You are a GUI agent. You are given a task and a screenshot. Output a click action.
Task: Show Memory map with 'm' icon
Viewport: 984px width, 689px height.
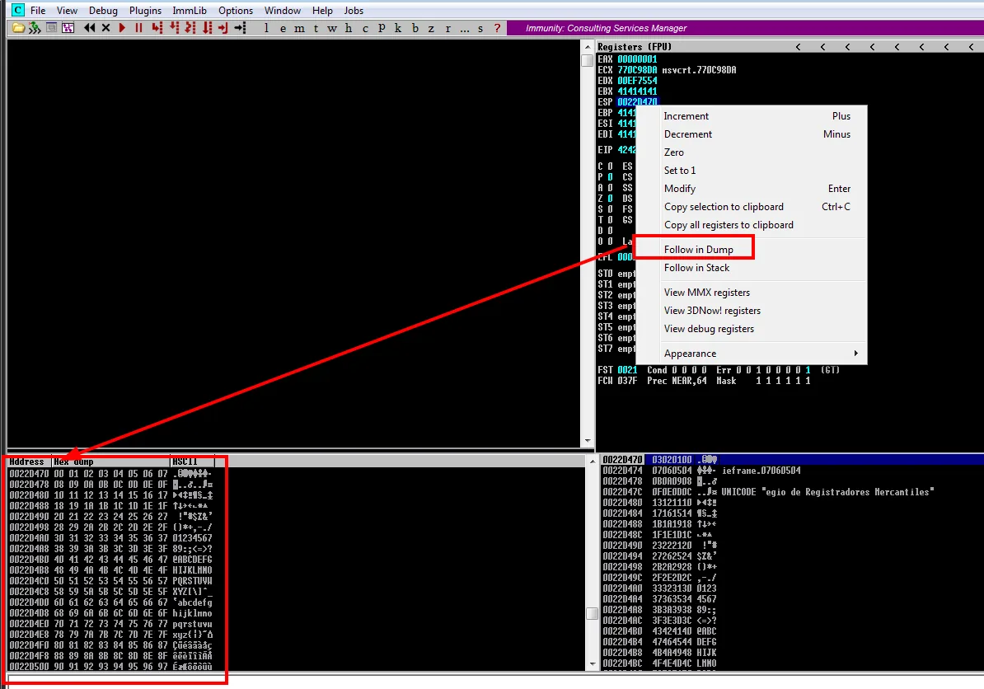coord(299,28)
